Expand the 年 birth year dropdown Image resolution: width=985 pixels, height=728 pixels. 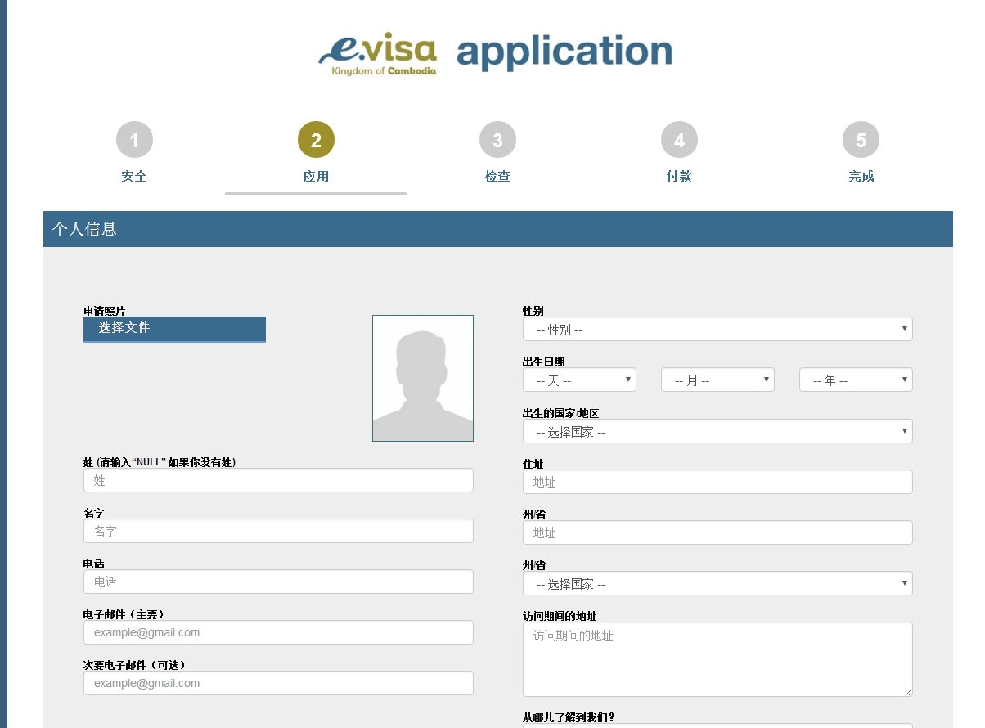click(x=856, y=380)
